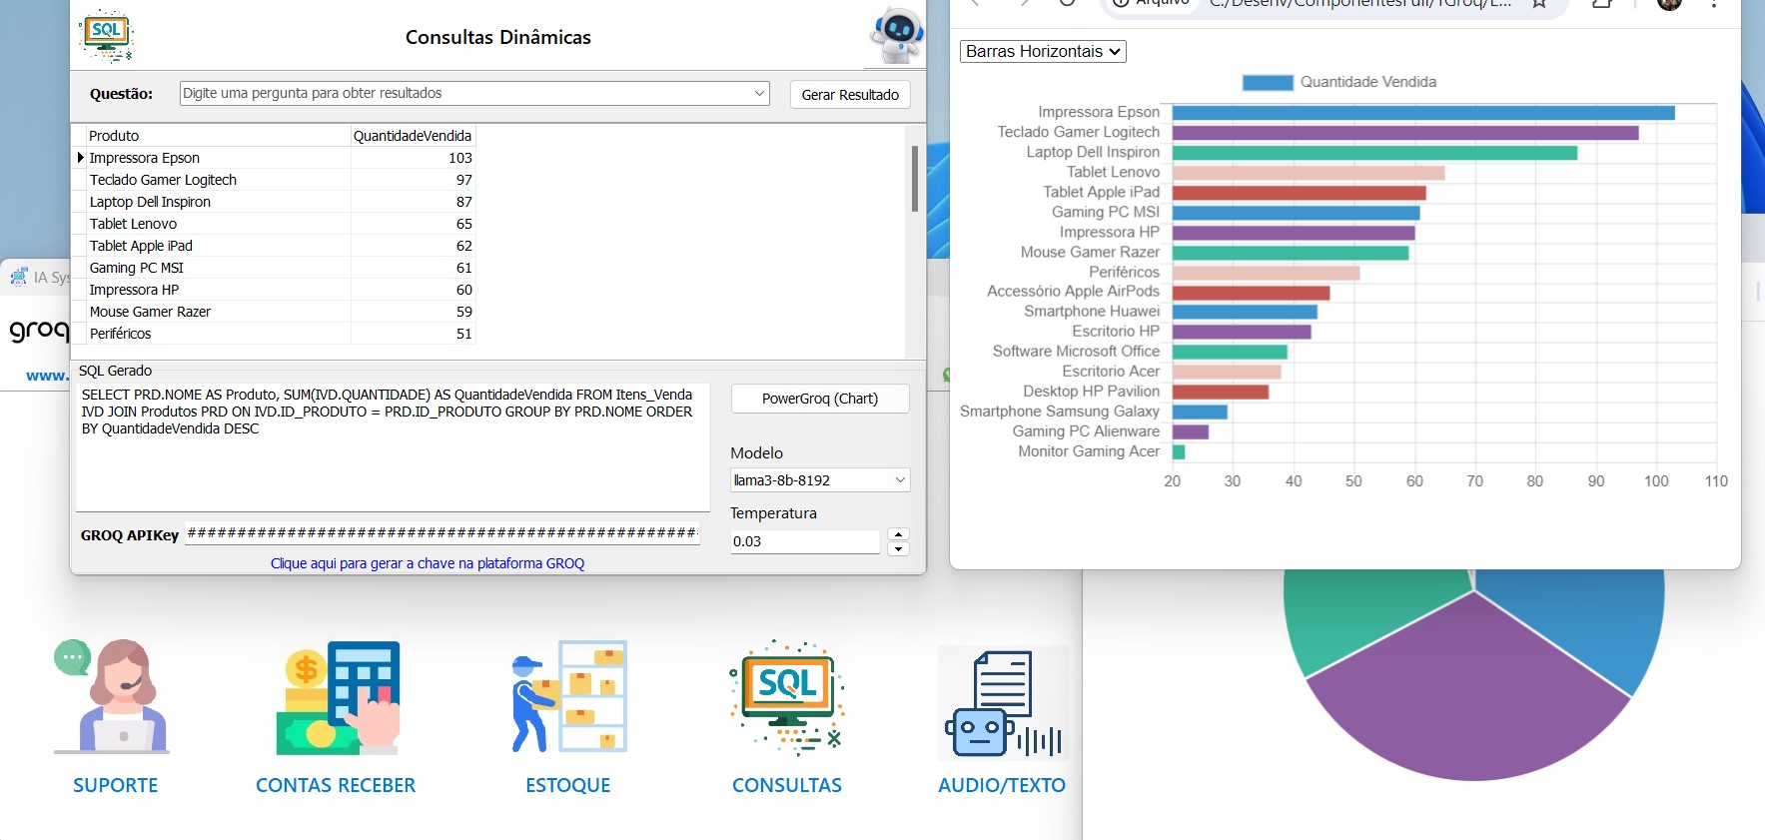
Task: Click the Accessório Apple AirPods chart bar
Action: click(x=1251, y=293)
